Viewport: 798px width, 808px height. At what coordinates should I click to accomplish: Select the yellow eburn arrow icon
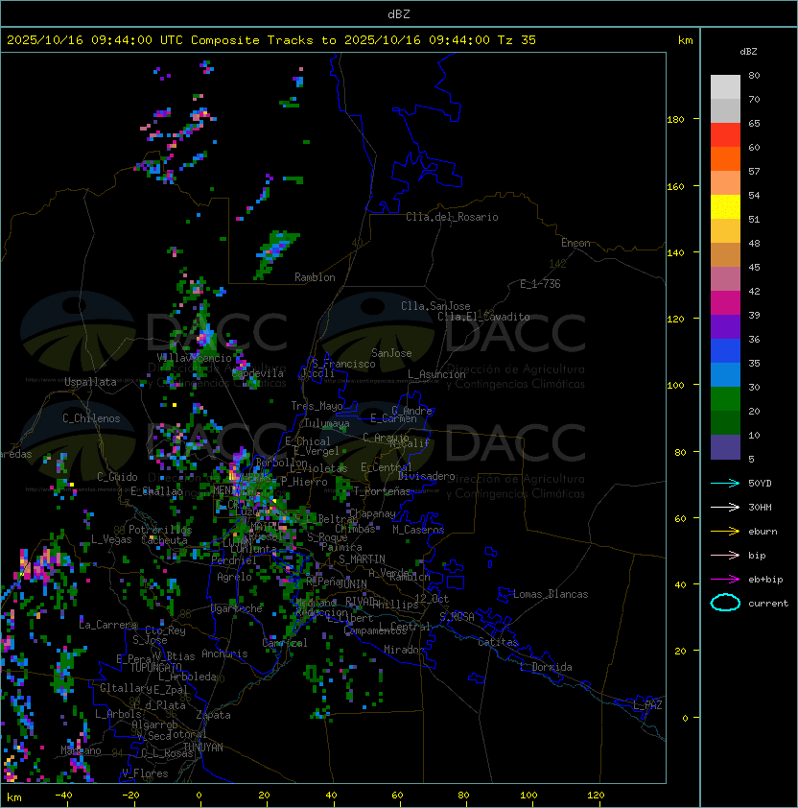[x=725, y=532]
